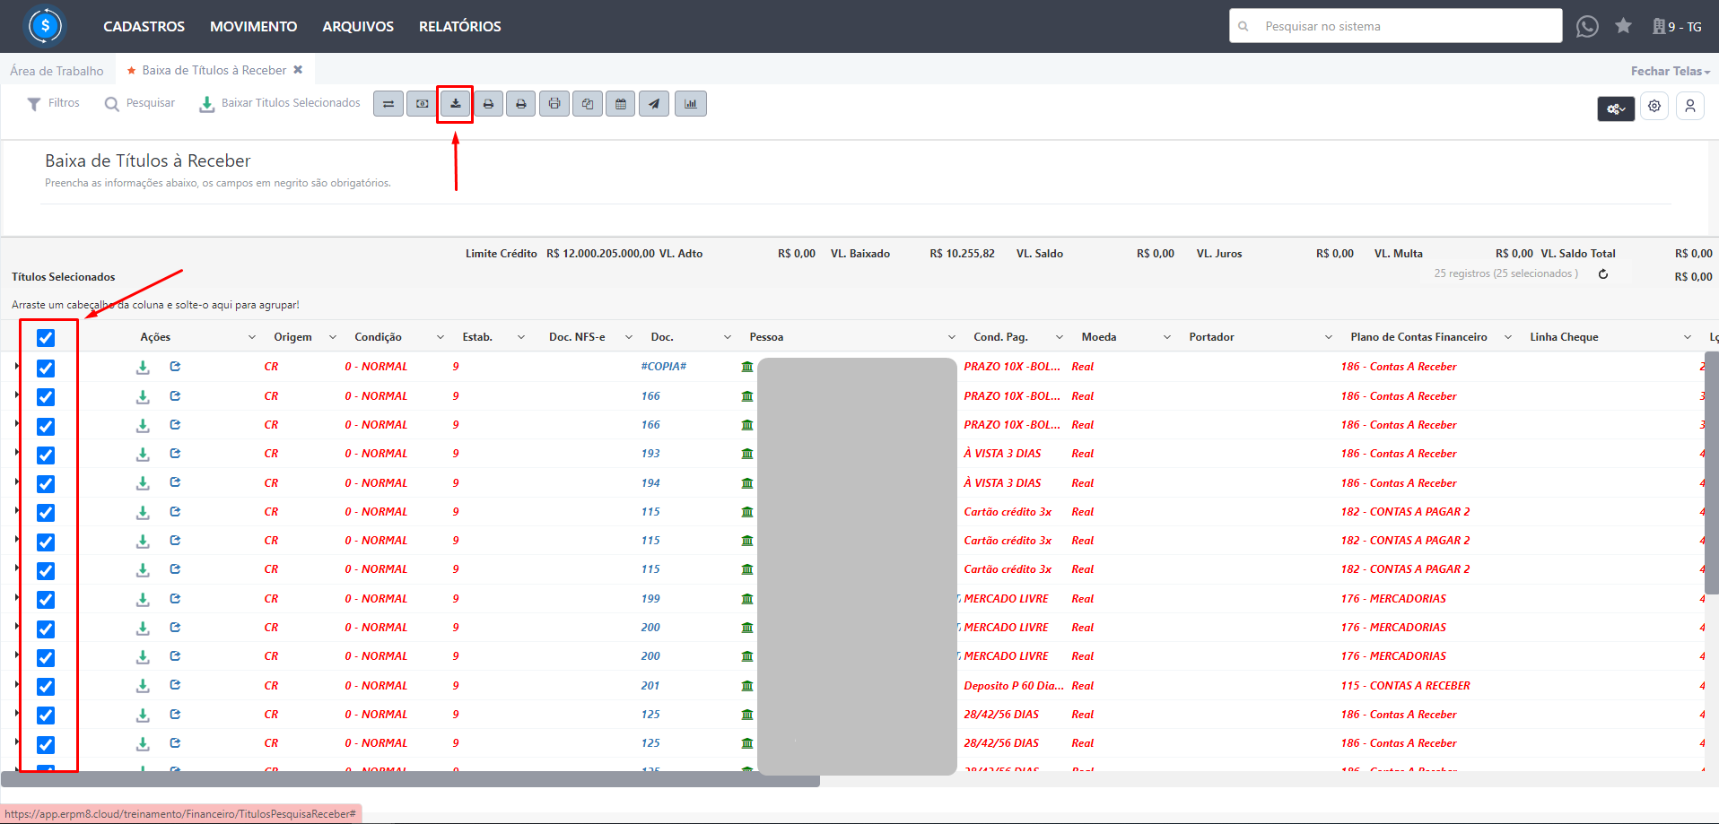Open the ARQUIVOS menu
This screenshot has height=824, width=1719.
tap(358, 26)
